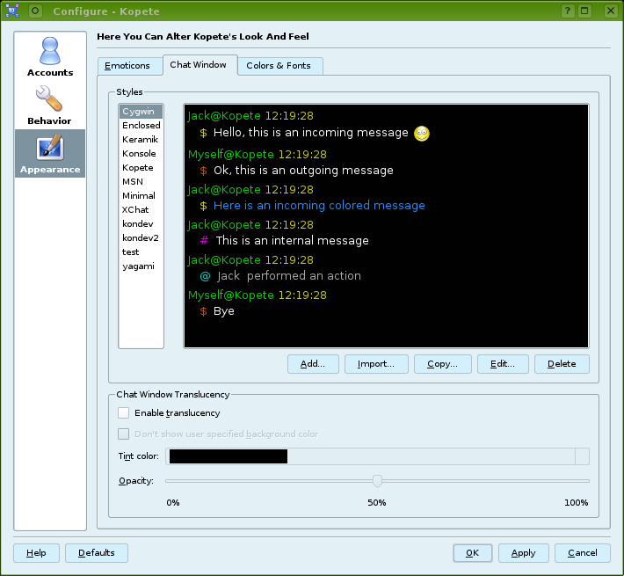Select the kondev style
Screen dimensions: 624x576
[141, 223]
